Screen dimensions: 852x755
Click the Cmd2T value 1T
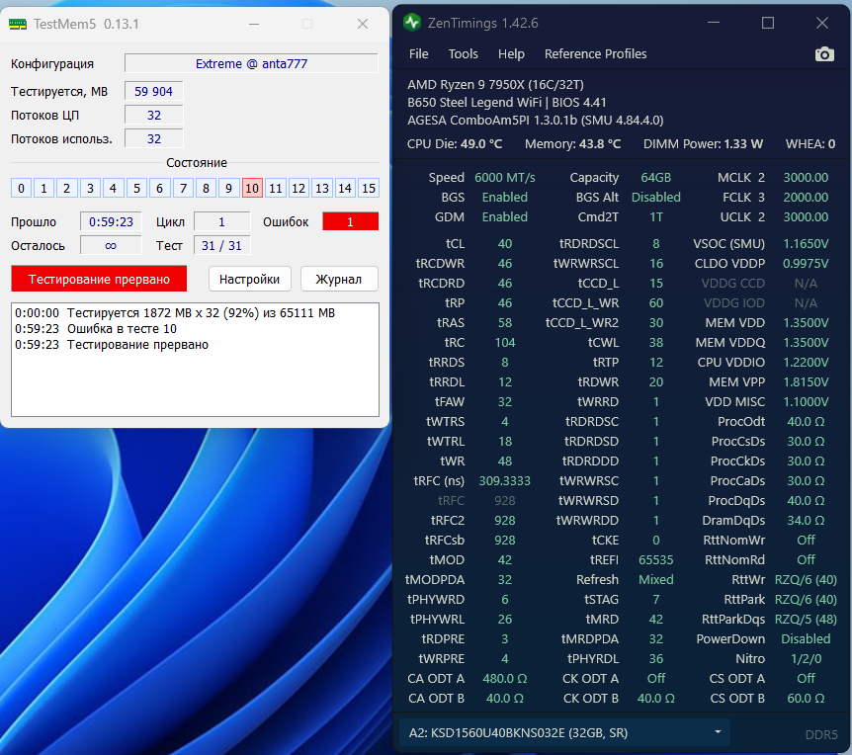(x=656, y=217)
